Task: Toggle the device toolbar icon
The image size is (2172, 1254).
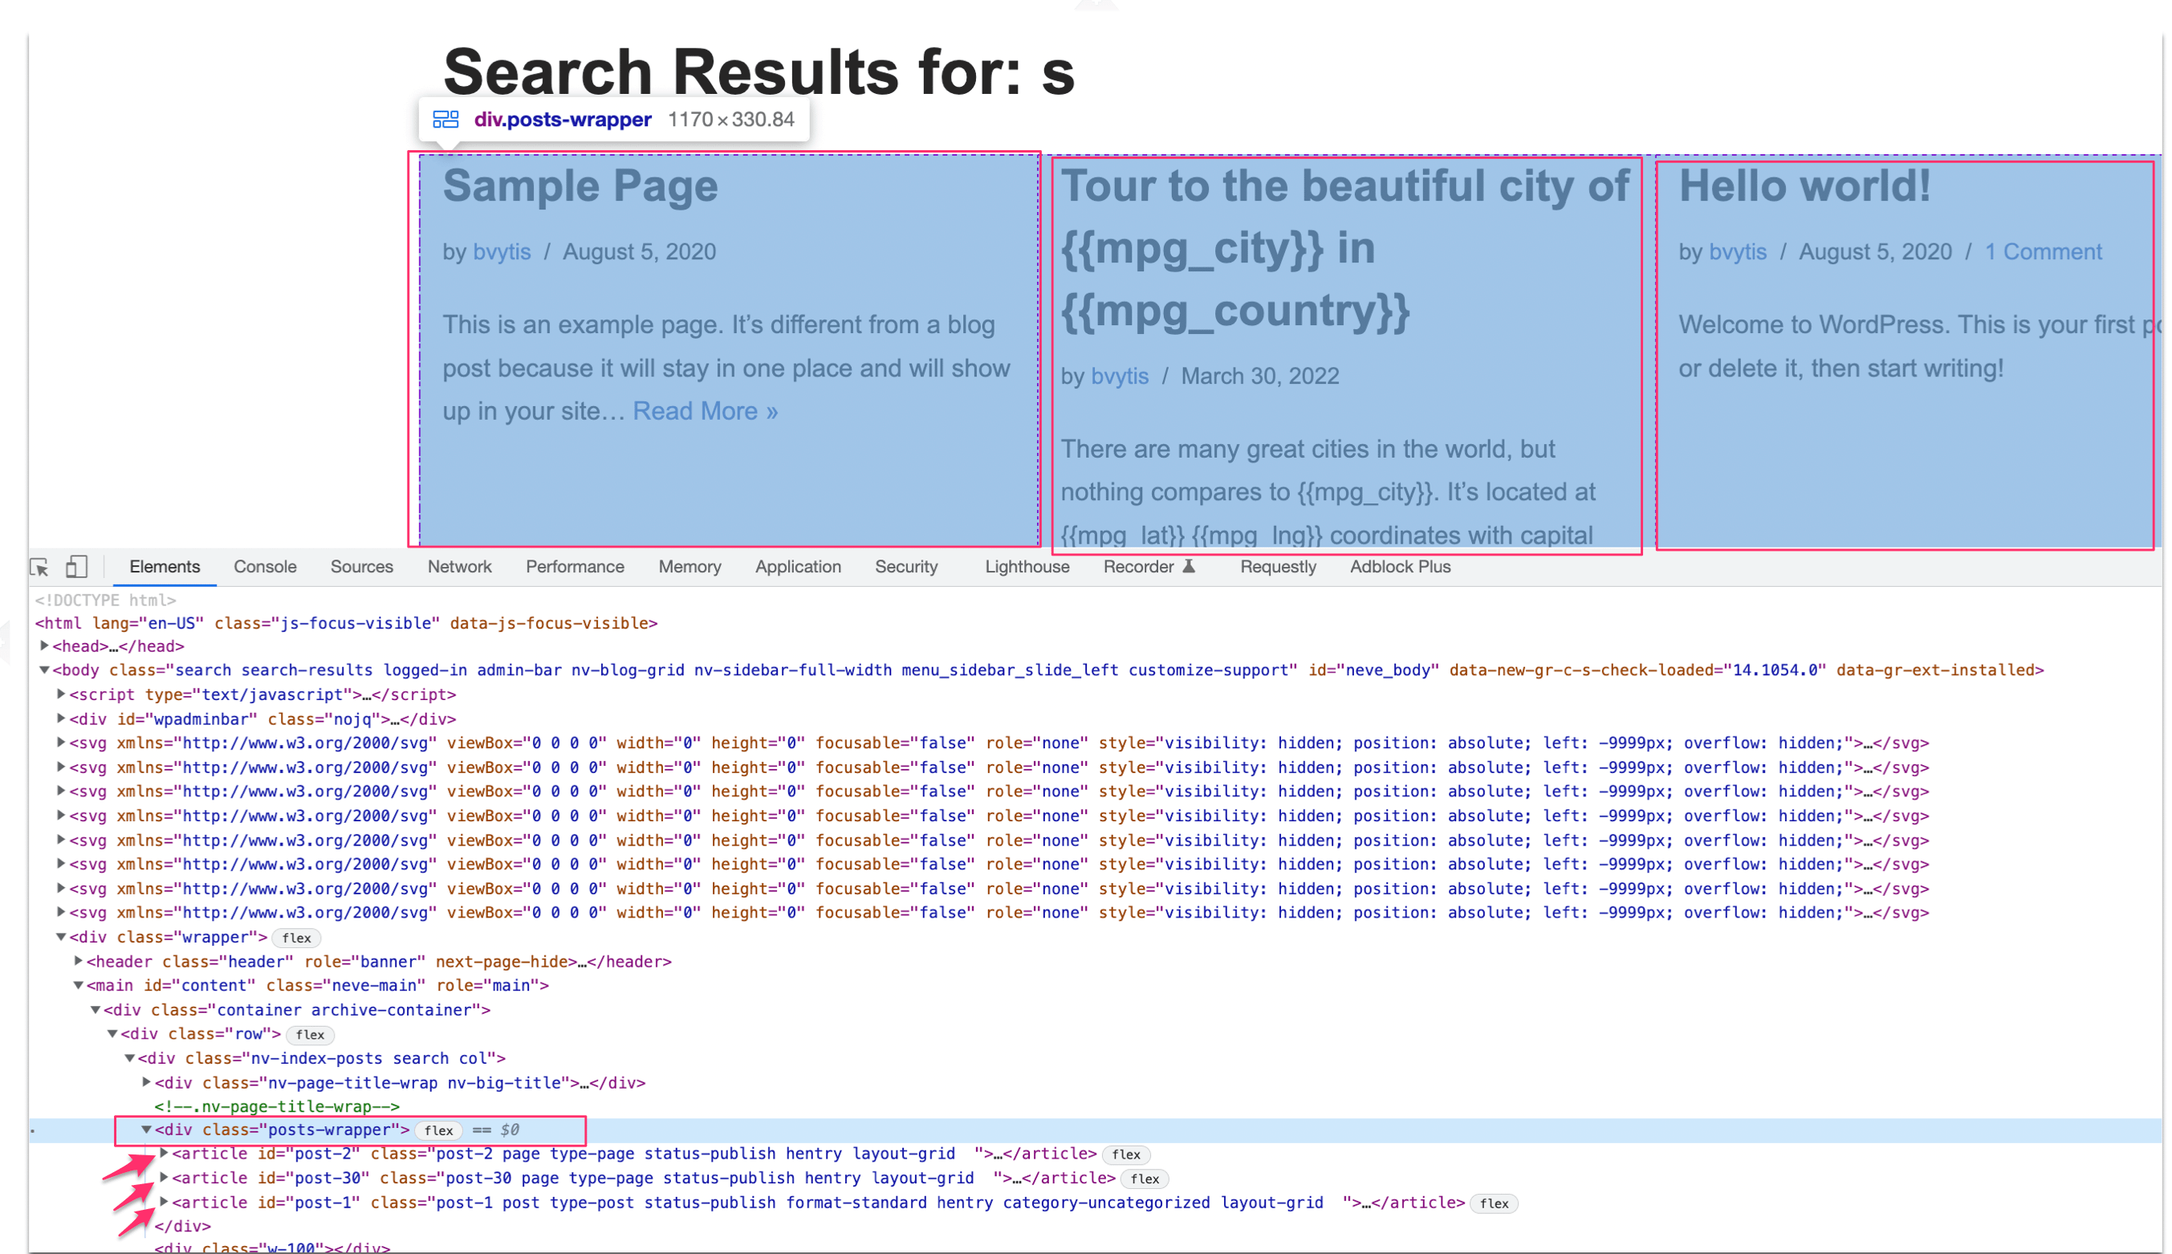Action: click(76, 567)
